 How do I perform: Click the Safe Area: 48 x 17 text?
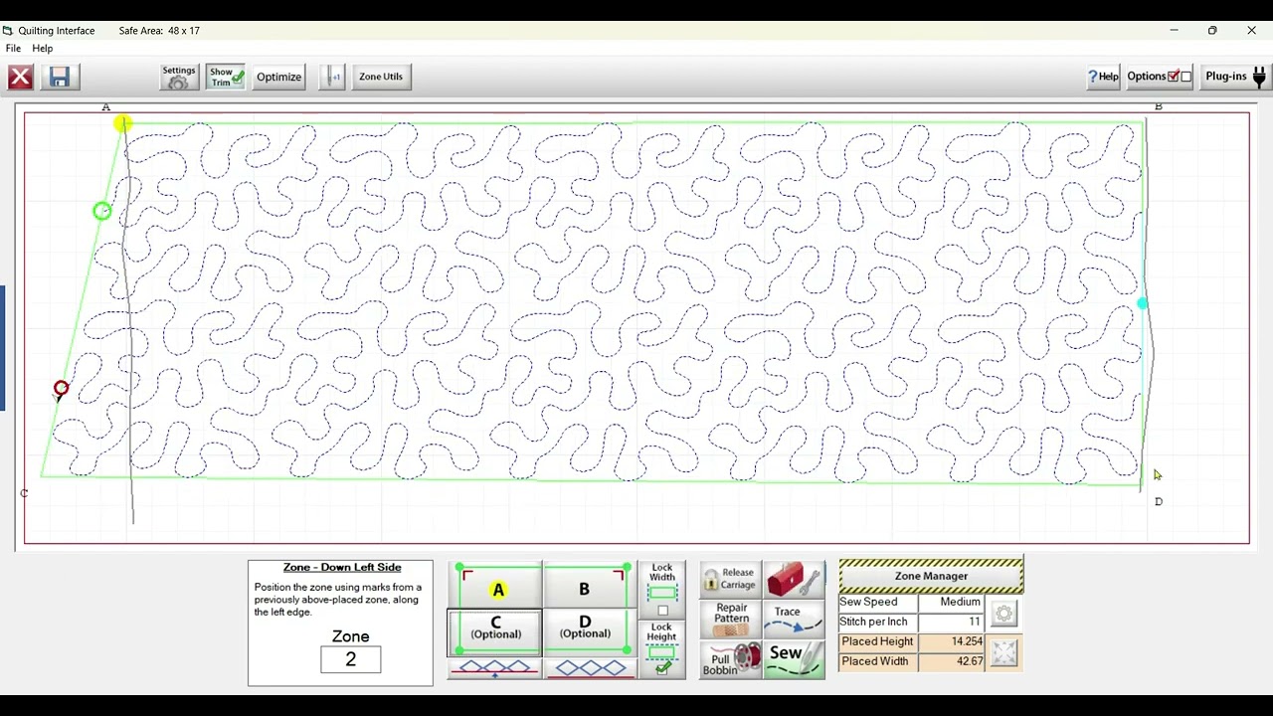tap(159, 31)
